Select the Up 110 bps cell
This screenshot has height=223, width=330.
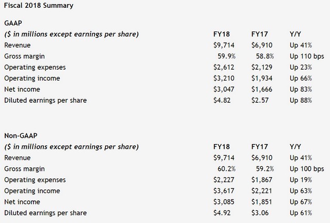pyautogui.click(x=307, y=56)
